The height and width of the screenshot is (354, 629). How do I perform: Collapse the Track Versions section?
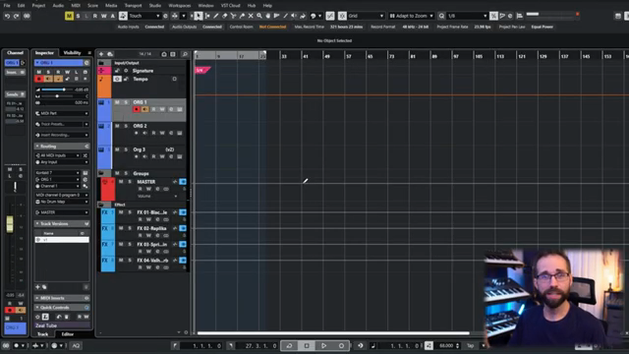(x=61, y=223)
